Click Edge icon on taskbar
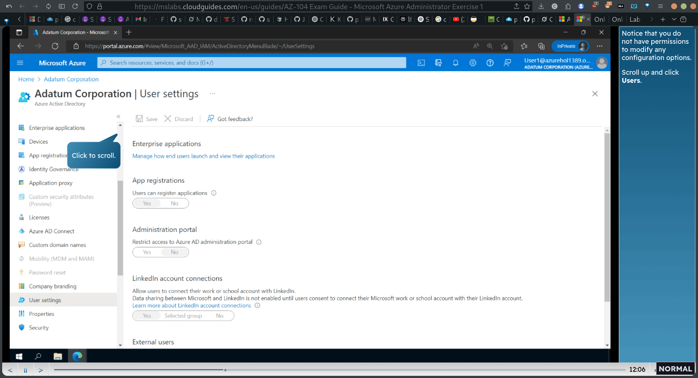 (77, 356)
